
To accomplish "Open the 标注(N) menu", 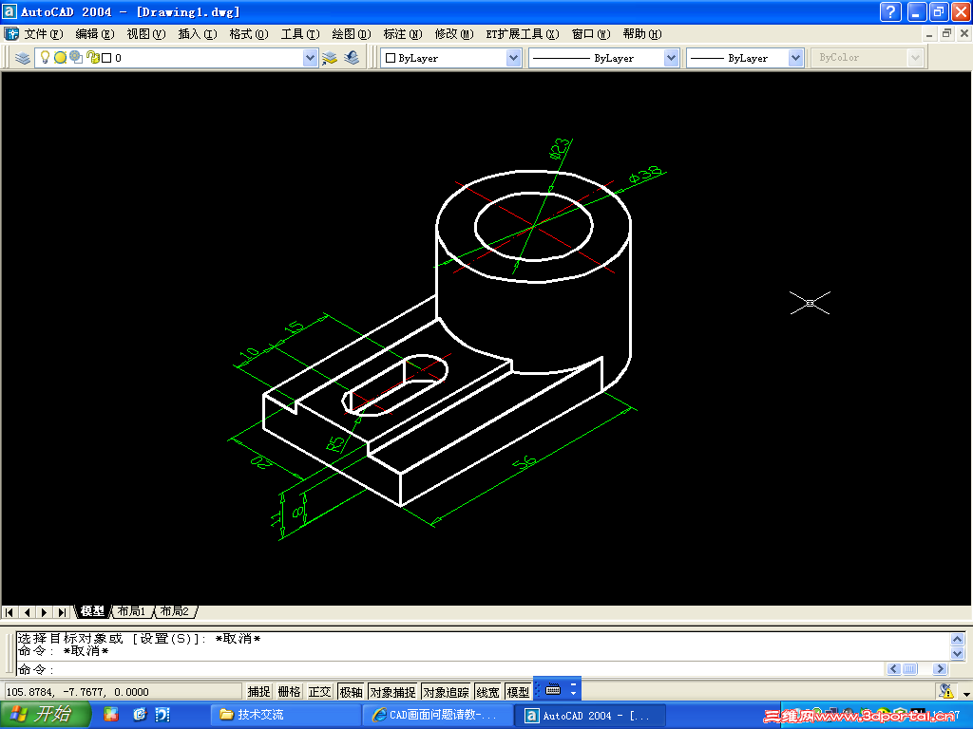I will click(403, 34).
